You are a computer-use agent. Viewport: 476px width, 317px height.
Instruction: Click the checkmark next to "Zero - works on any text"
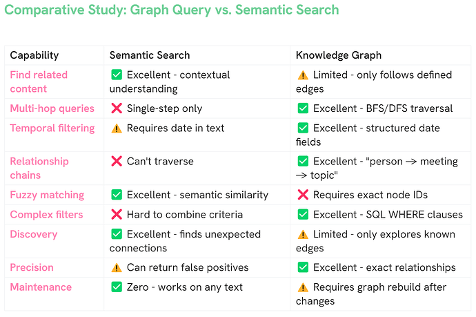(x=117, y=287)
